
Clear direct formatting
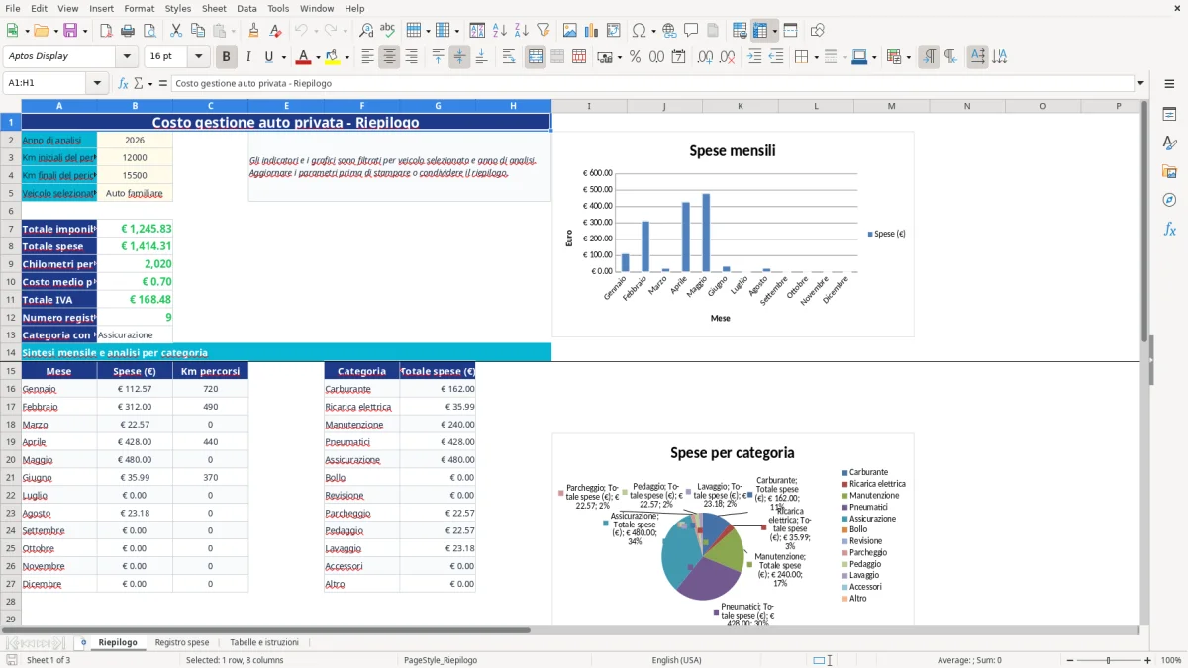tap(275, 31)
